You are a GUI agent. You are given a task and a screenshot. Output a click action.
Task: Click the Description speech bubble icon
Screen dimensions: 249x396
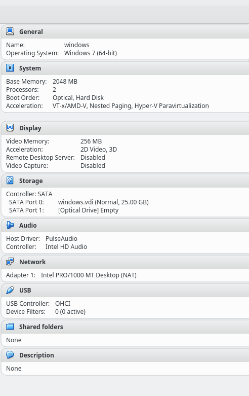(10, 355)
